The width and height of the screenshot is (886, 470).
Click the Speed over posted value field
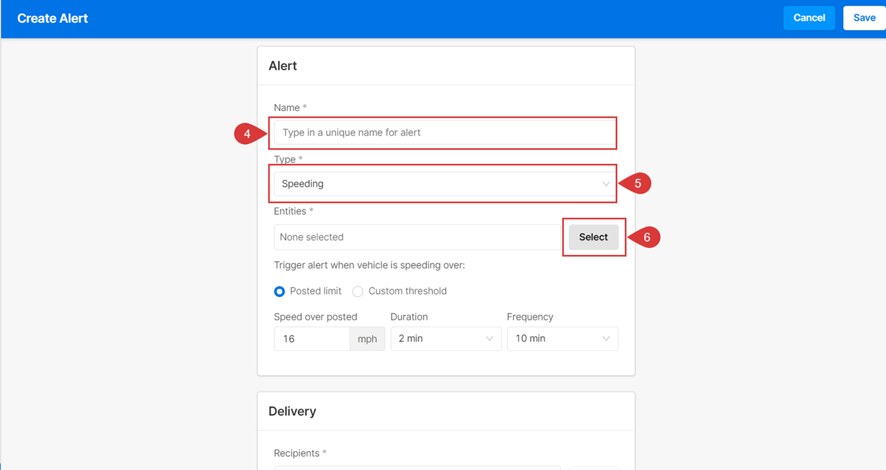coord(312,339)
